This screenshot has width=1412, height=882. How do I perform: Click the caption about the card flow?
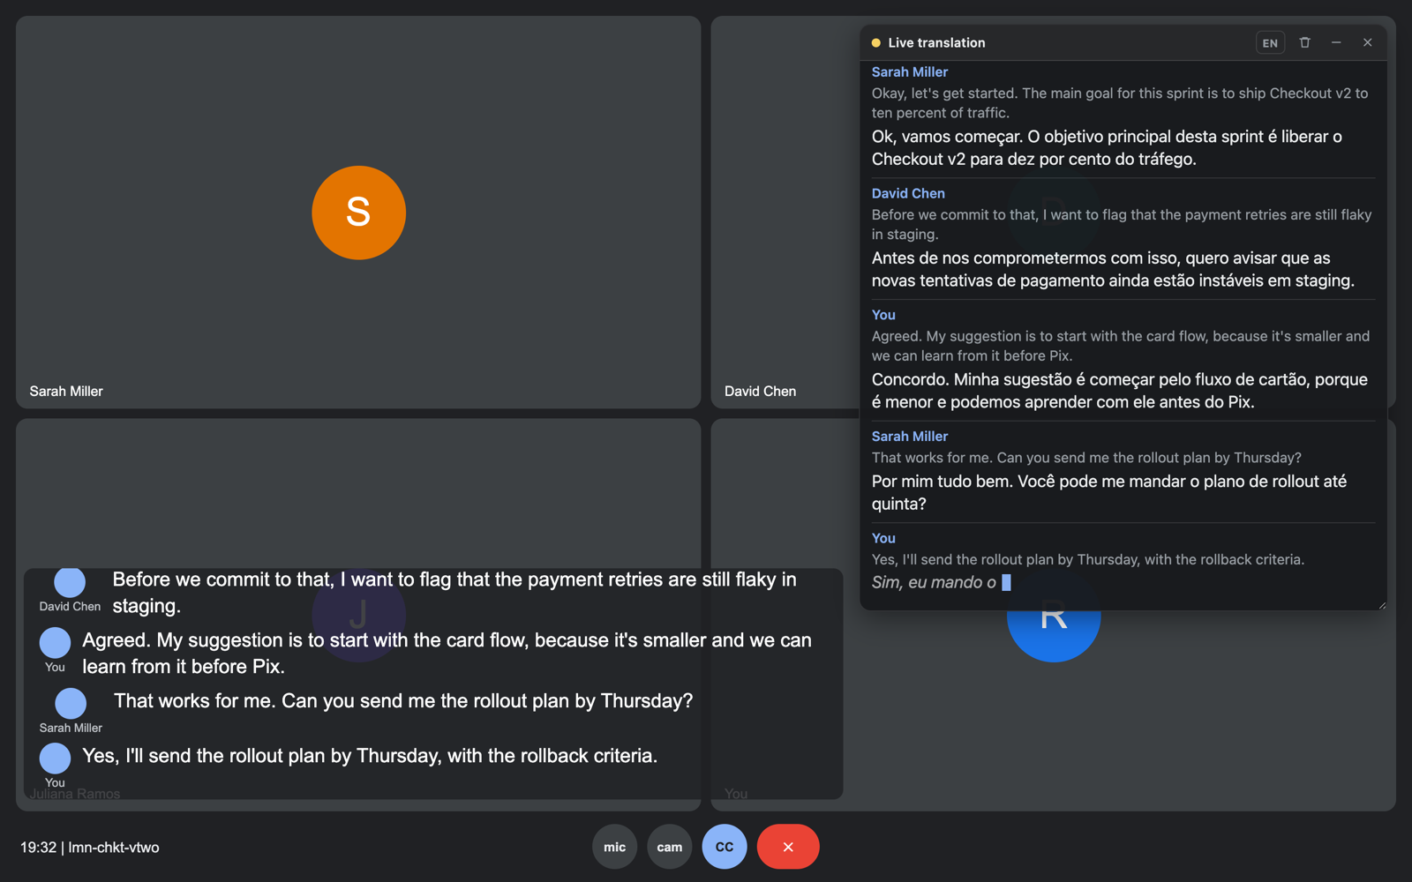(447, 654)
